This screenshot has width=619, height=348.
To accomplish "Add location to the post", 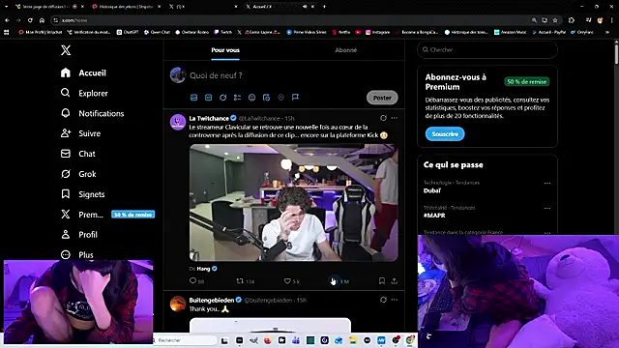I will pyautogui.click(x=280, y=98).
